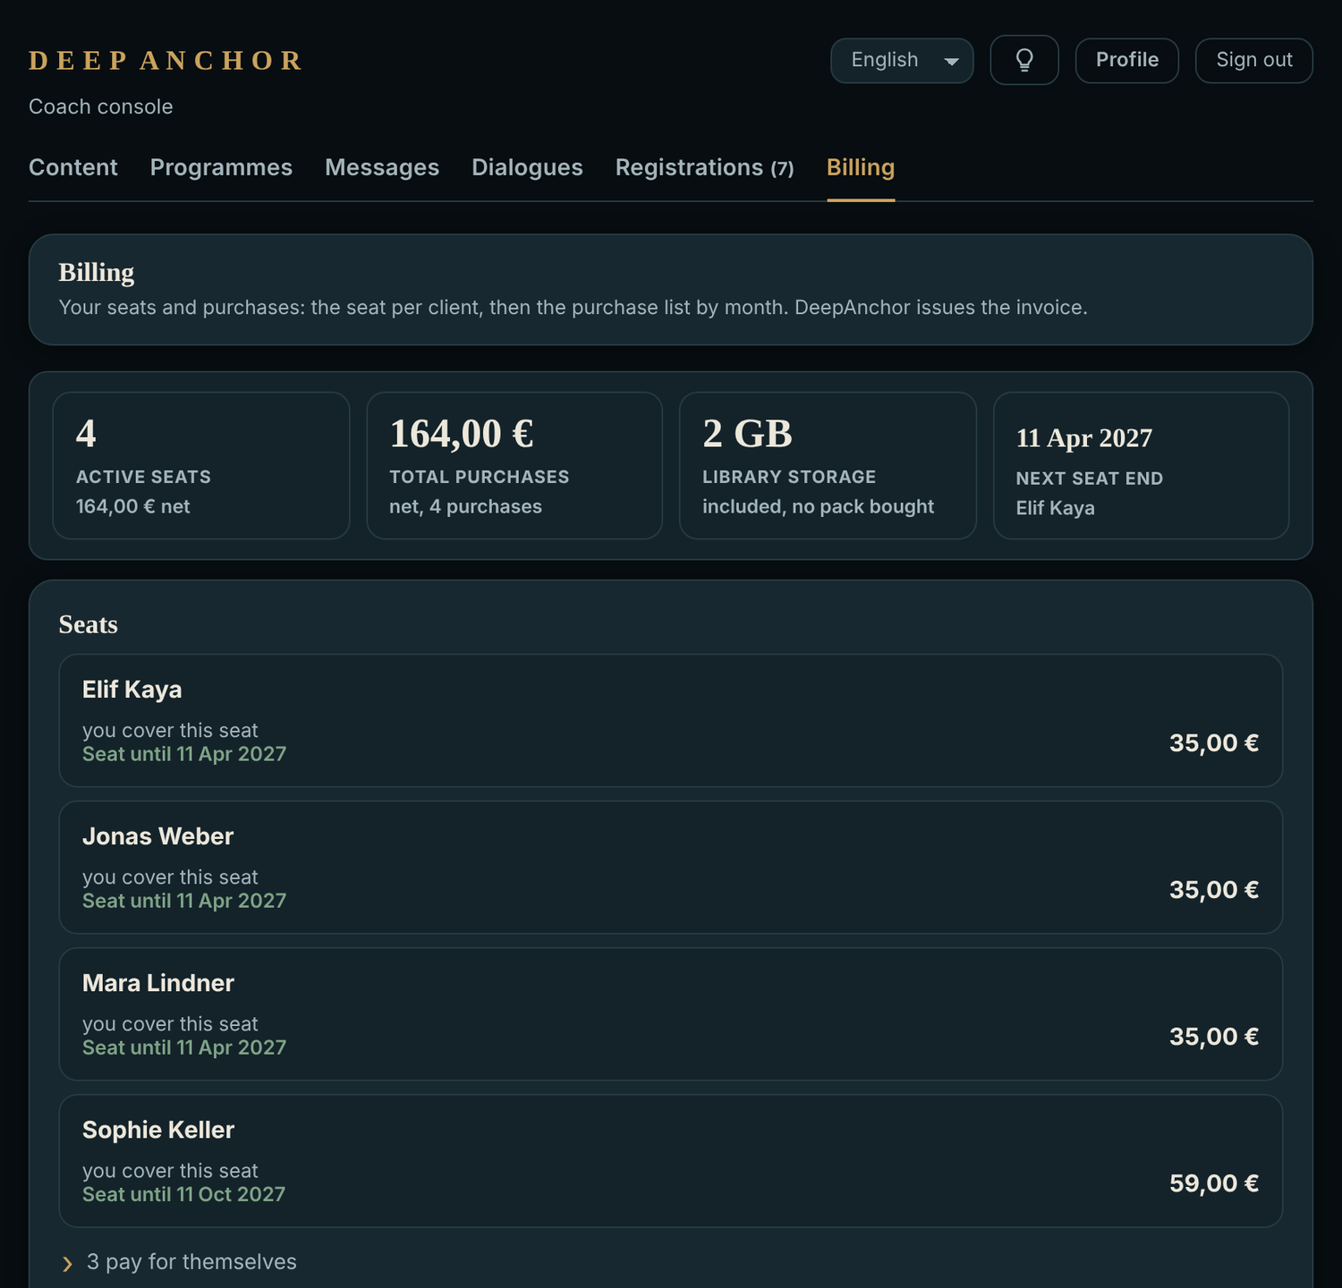Open the Profile page
This screenshot has height=1288, width=1342.
1126,61
